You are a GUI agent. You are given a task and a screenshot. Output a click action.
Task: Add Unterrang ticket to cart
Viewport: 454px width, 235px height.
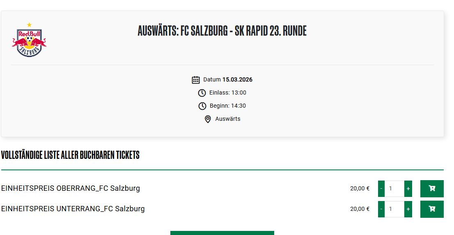click(432, 209)
